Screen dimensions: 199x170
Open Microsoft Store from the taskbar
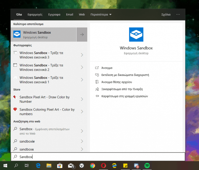pos(60,166)
